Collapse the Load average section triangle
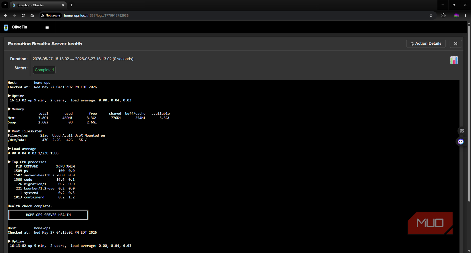Screen dimensions: 471x253 [9, 149]
